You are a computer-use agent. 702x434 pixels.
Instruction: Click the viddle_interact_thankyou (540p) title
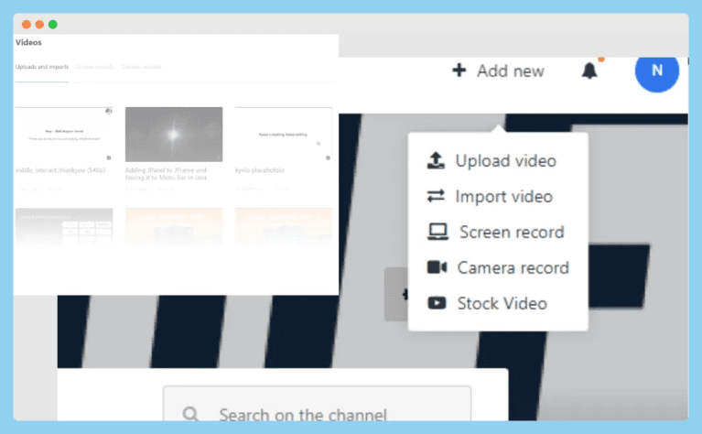(x=60, y=170)
